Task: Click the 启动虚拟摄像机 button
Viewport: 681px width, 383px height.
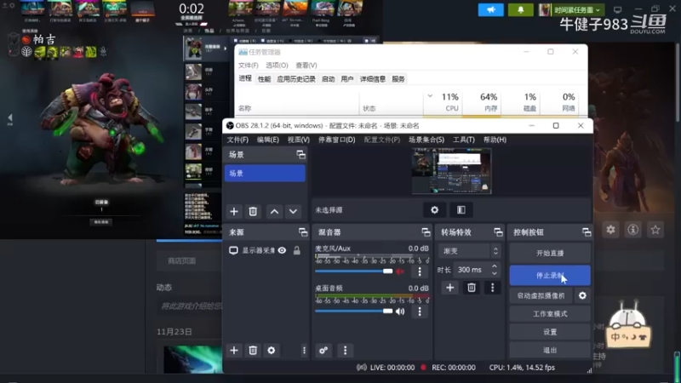Action: pyautogui.click(x=541, y=295)
